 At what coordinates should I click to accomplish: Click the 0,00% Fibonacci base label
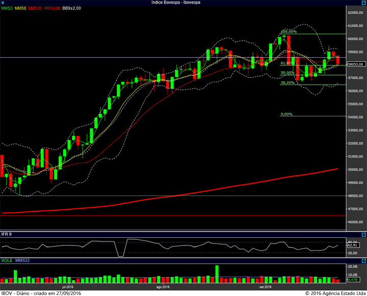point(286,114)
